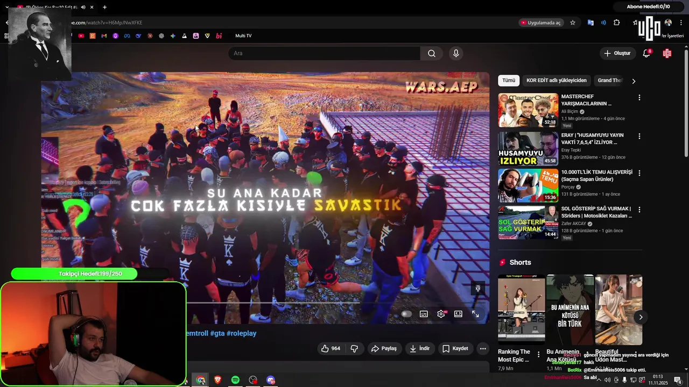Start voice search with microphone icon
689x387 pixels.
(x=456, y=53)
